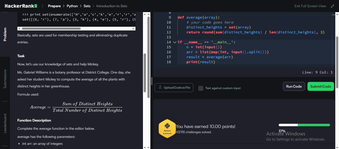Switch to the Problem side tab

pyautogui.click(x=5, y=34)
